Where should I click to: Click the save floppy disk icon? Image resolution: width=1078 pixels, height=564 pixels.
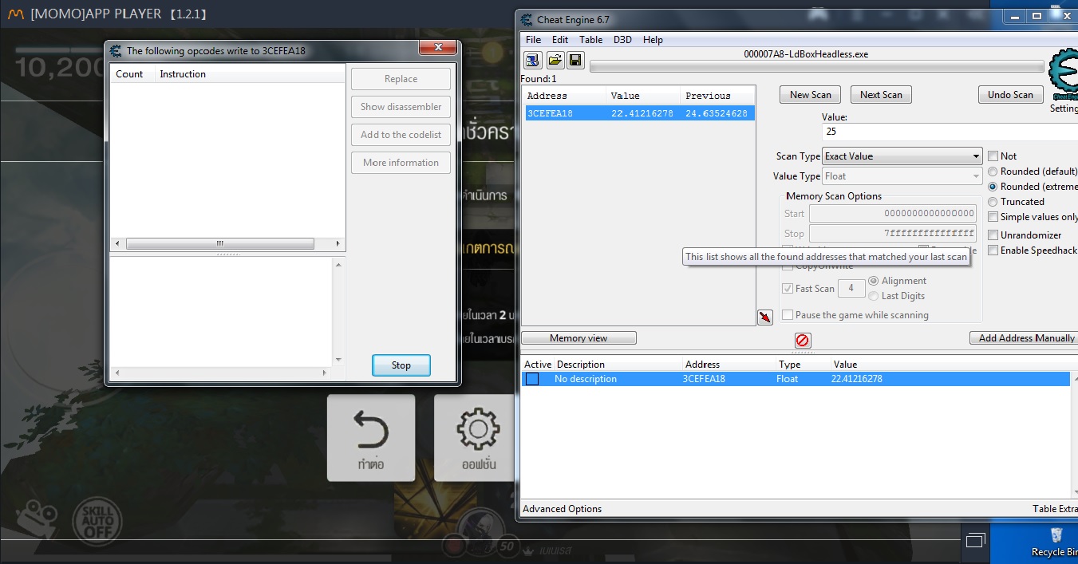(x=575, y=60)
